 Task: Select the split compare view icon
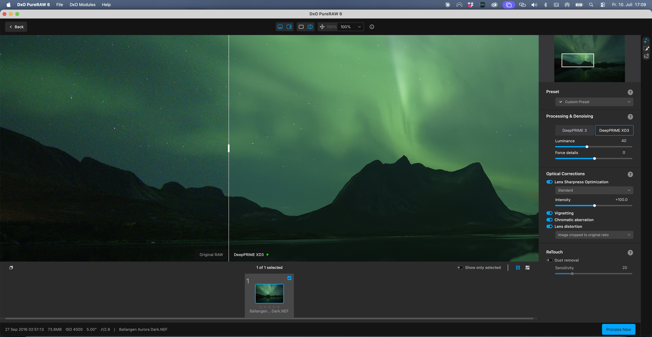(x=310, y=27)
